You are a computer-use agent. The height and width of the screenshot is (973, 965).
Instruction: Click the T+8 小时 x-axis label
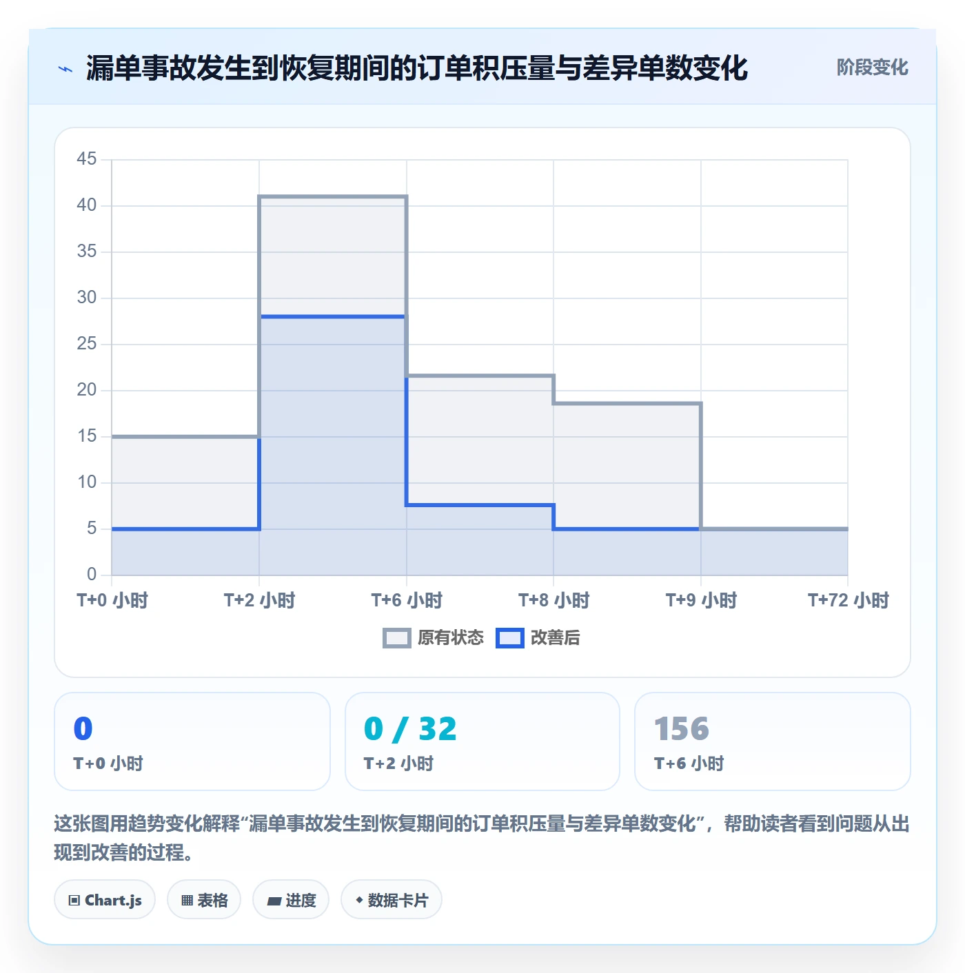[553, 600]
